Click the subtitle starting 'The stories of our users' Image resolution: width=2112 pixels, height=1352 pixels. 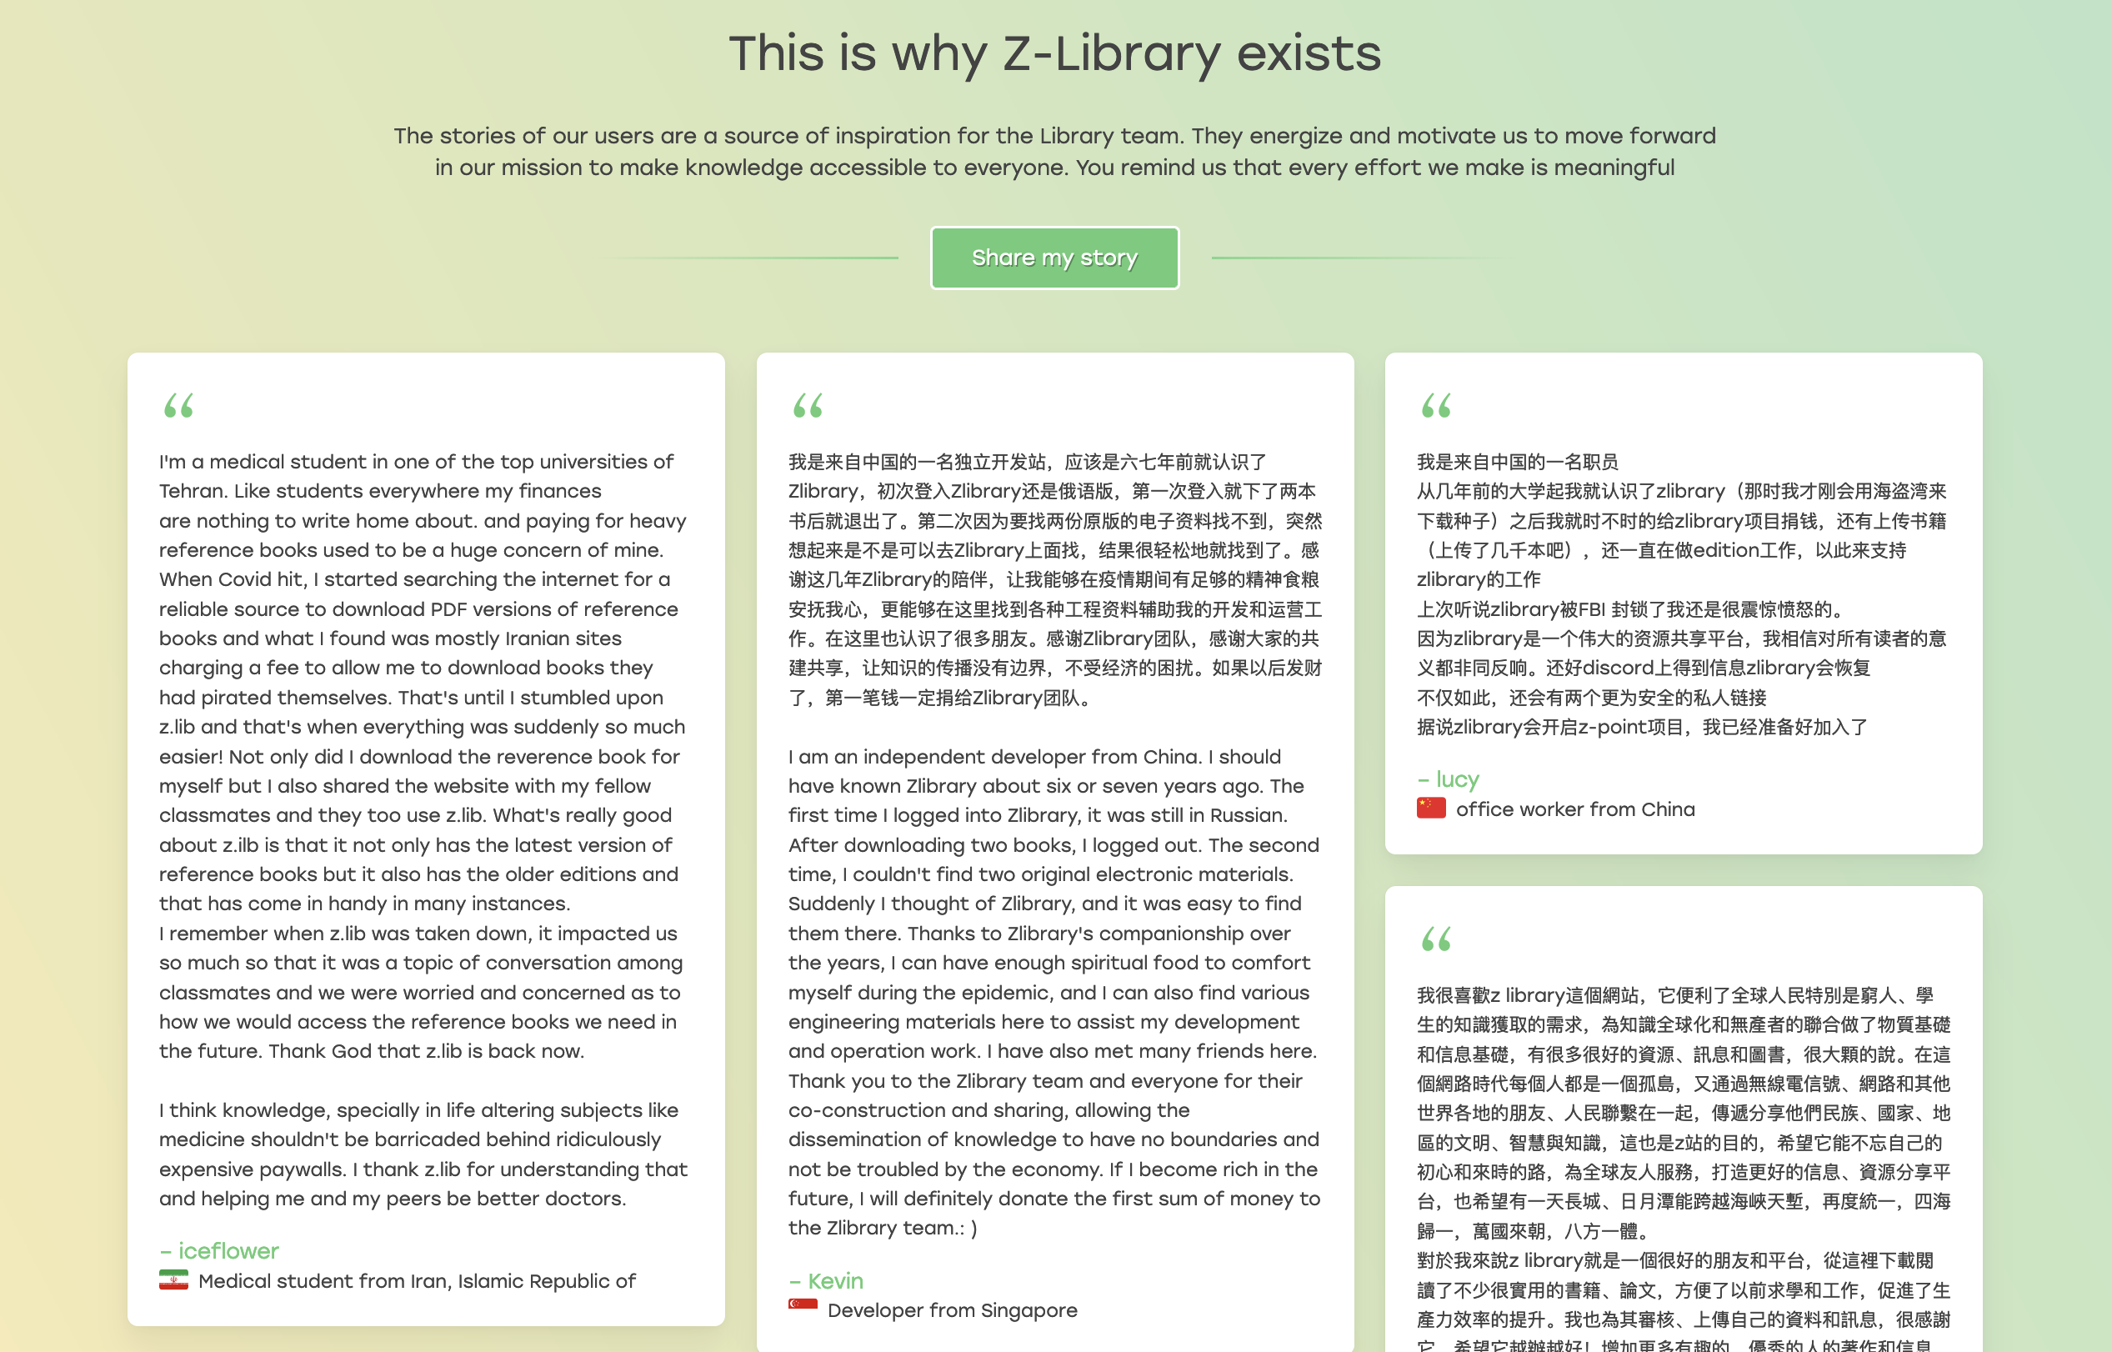pyautogui.click(x=1054, y=151)
